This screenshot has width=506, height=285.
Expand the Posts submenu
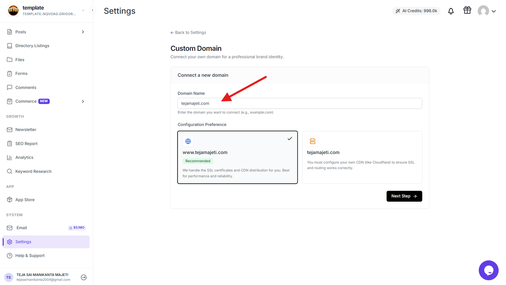pyautogui.click(x=83, y=32)
